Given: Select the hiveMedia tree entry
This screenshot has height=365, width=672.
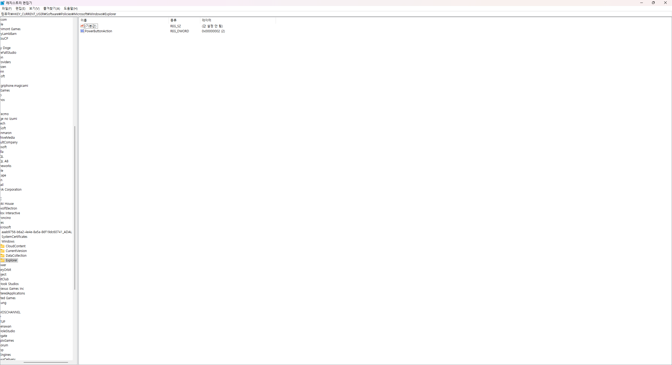Looking at the screenshot, I should click(x=7, y=137).
